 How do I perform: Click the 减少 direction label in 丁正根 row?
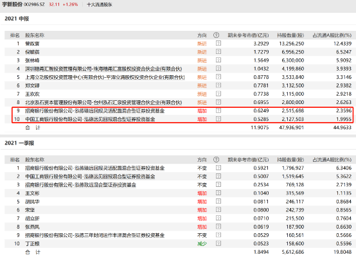point(202,243)
